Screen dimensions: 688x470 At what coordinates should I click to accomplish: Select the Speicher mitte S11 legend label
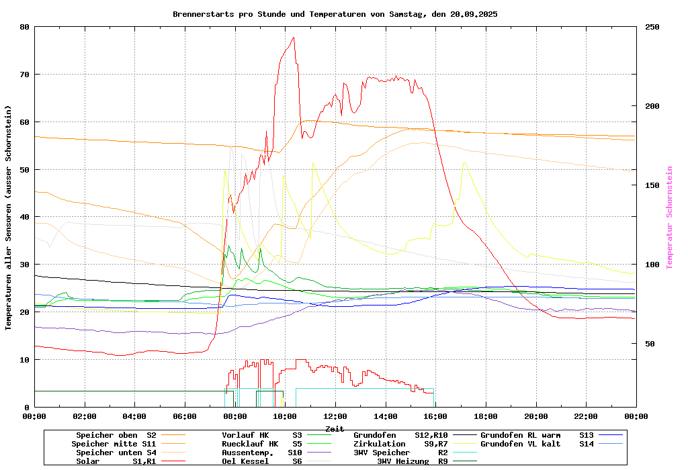pos(114,444)
